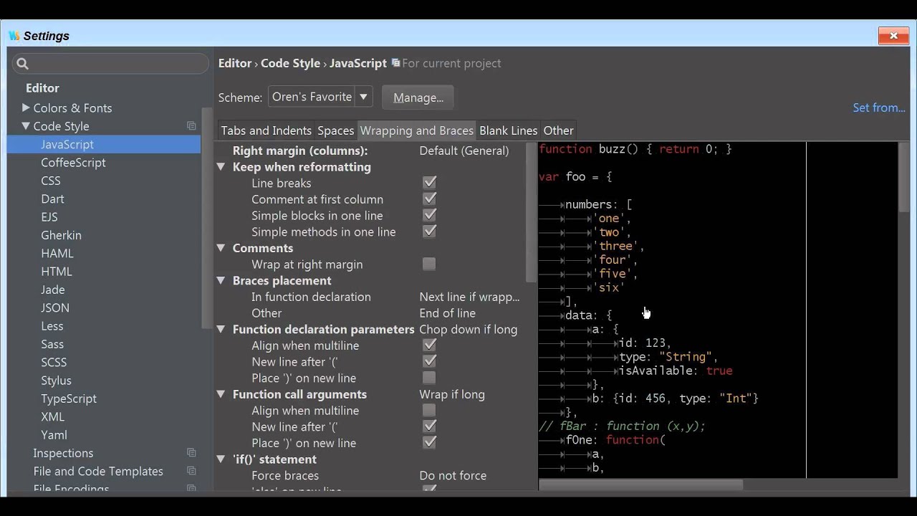Select JavaScript in the Code Style tree
The image size is (917, 516).
(x=67, y=144)
